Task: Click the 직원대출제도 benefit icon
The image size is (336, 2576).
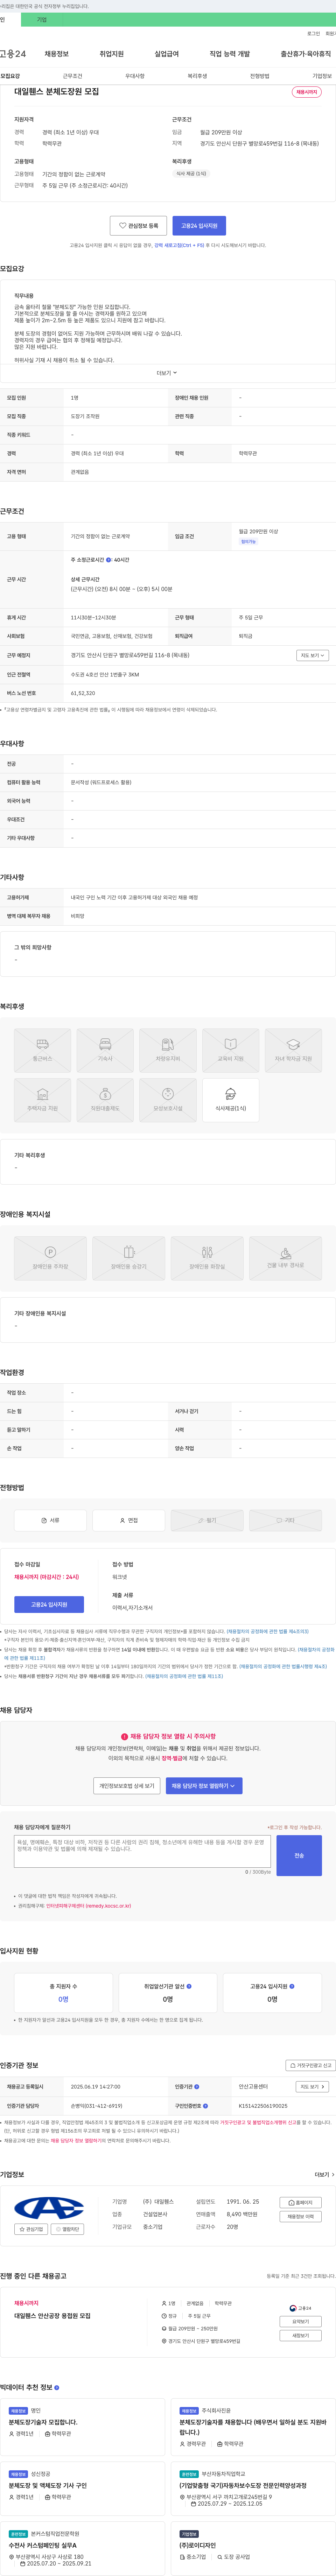Action: 105,1100
